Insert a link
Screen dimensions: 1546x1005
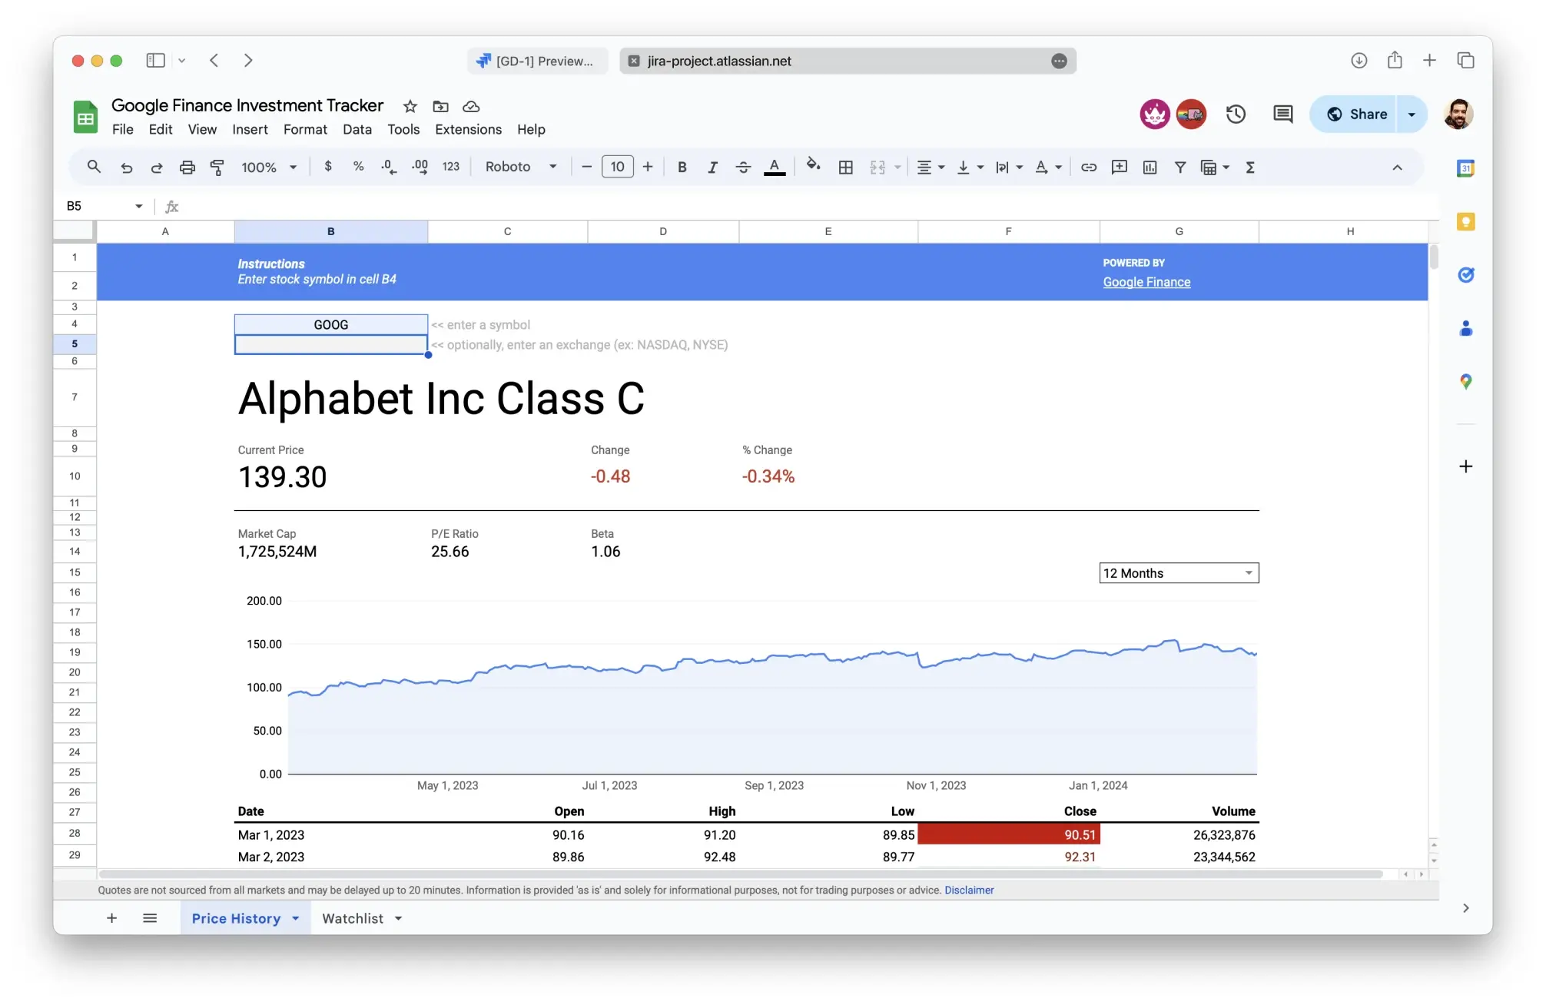click(1089, 167)
